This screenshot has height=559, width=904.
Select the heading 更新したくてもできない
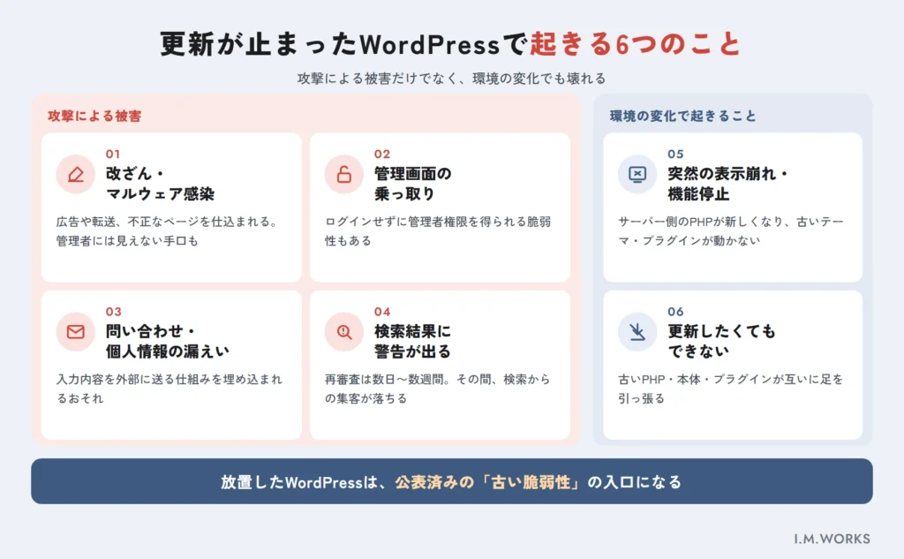(721, 341)
